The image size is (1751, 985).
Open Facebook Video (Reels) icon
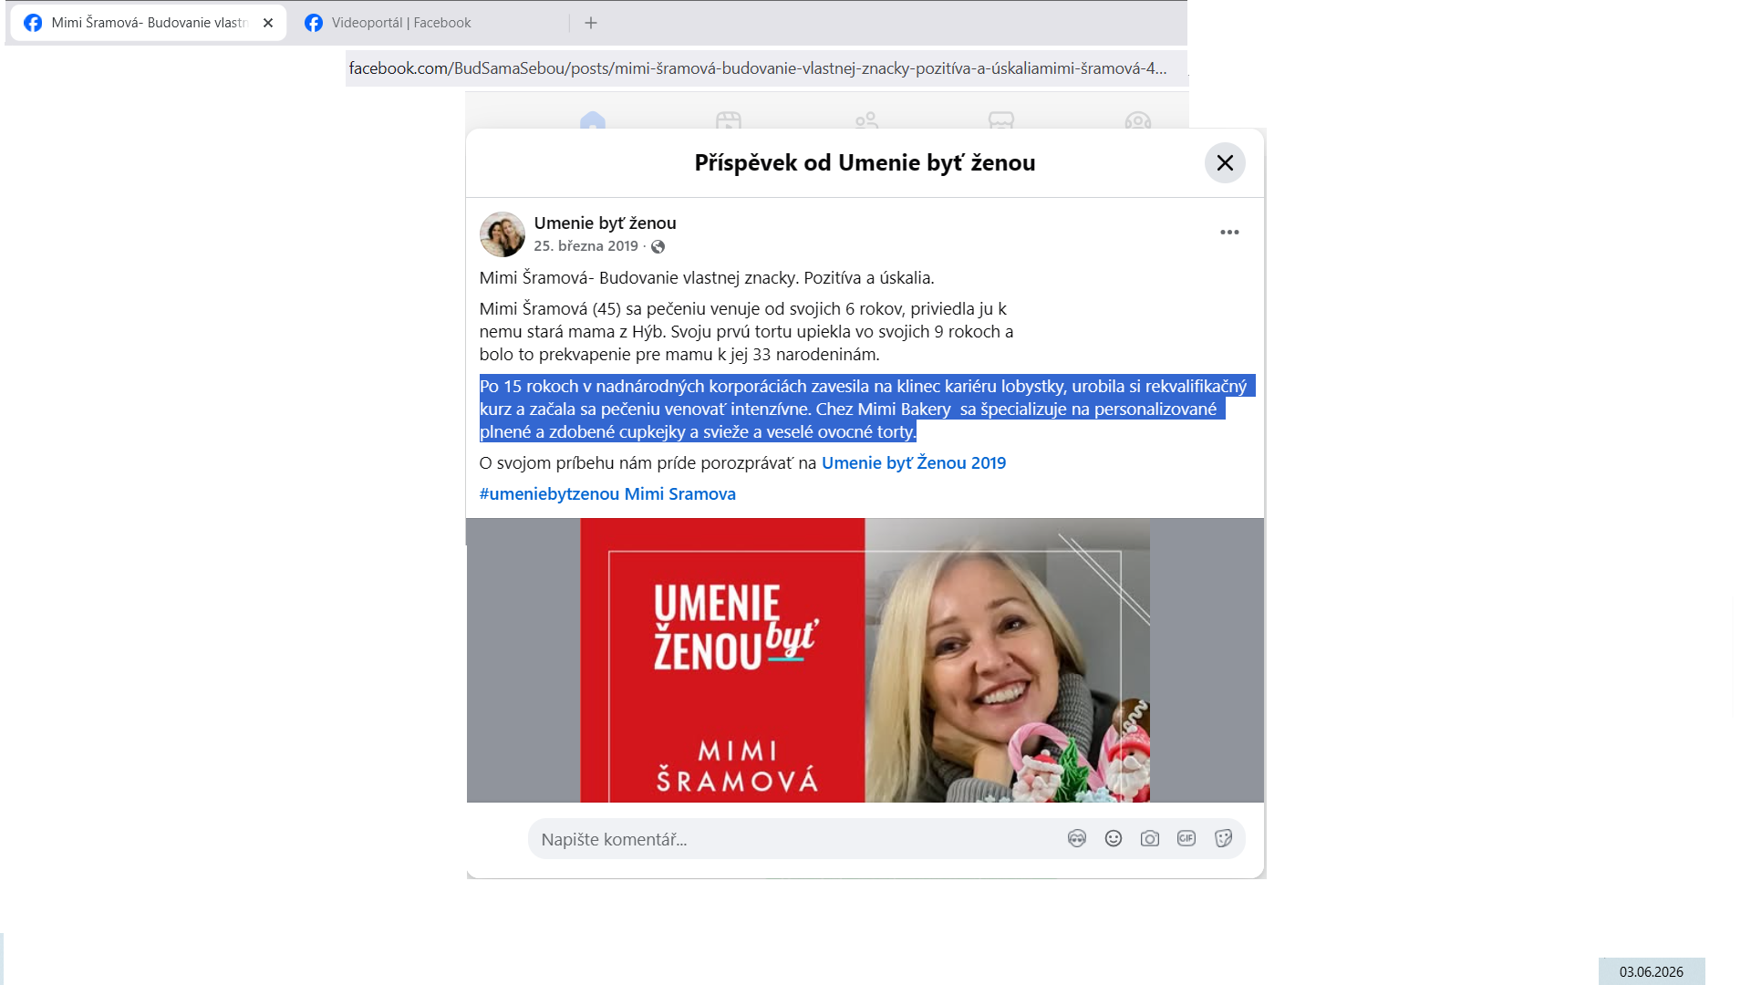pyautogui.click(x=729, y=120)
